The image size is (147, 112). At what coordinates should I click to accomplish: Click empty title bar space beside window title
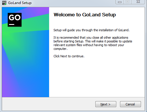(73, 3)
